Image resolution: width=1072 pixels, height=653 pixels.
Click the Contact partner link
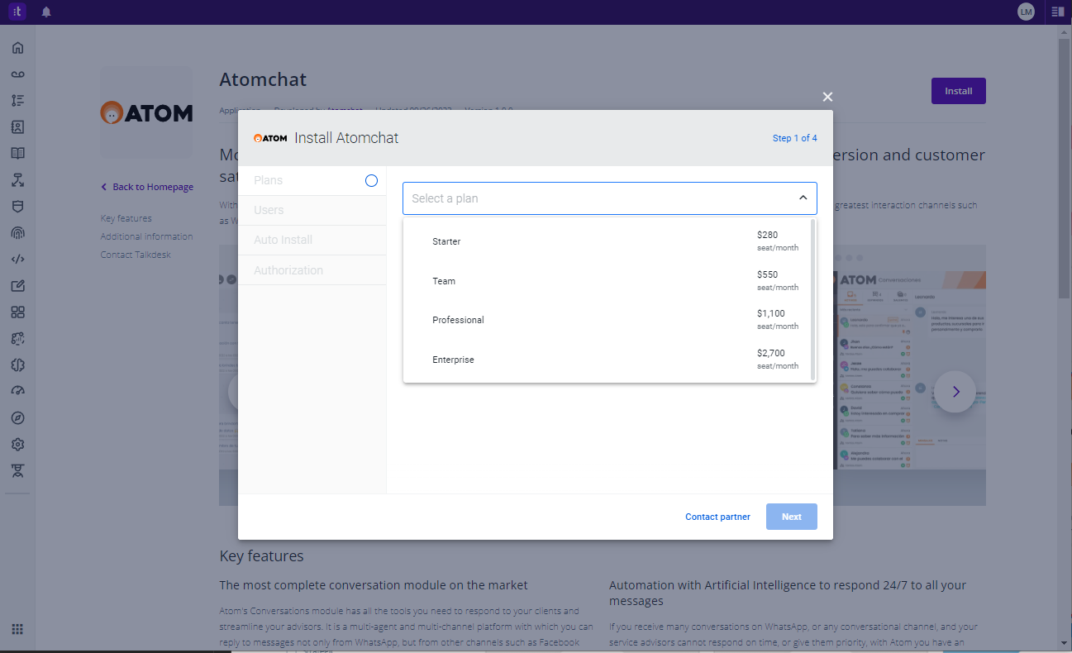point(717,517)
